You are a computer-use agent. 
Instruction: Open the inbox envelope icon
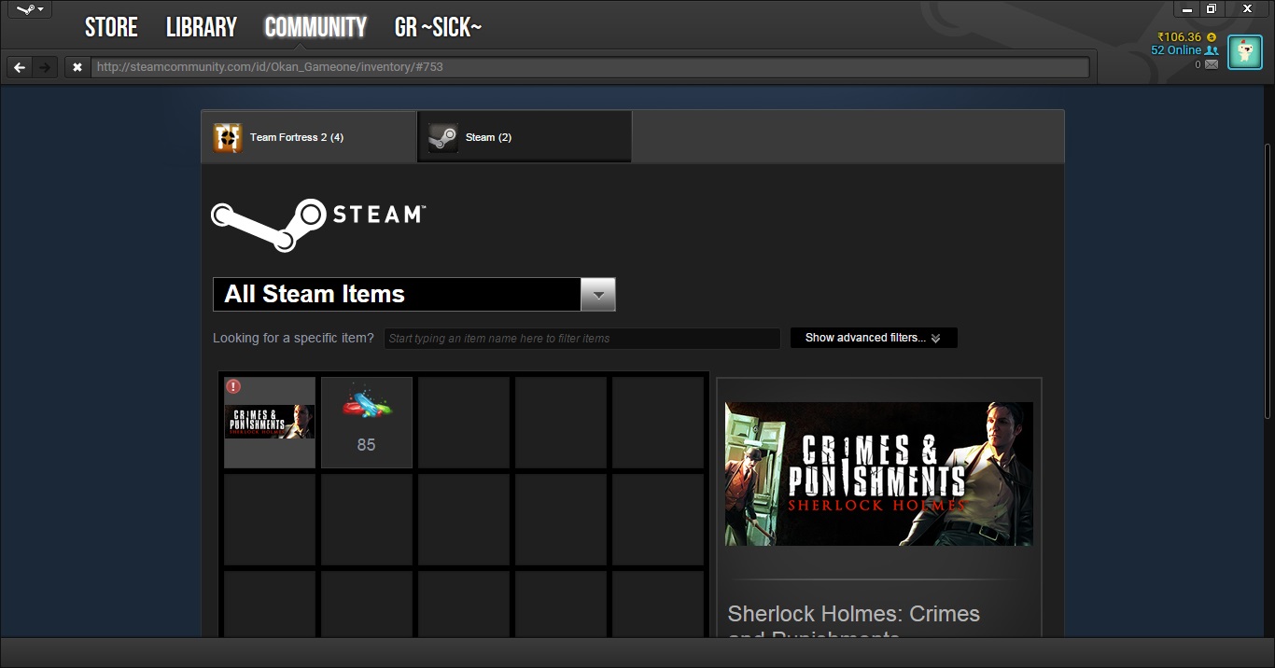[x=1212, y=64]
